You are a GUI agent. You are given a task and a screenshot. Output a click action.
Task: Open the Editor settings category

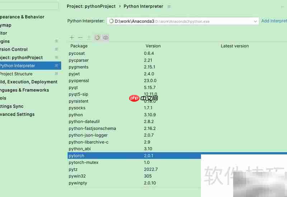(4, 33)
